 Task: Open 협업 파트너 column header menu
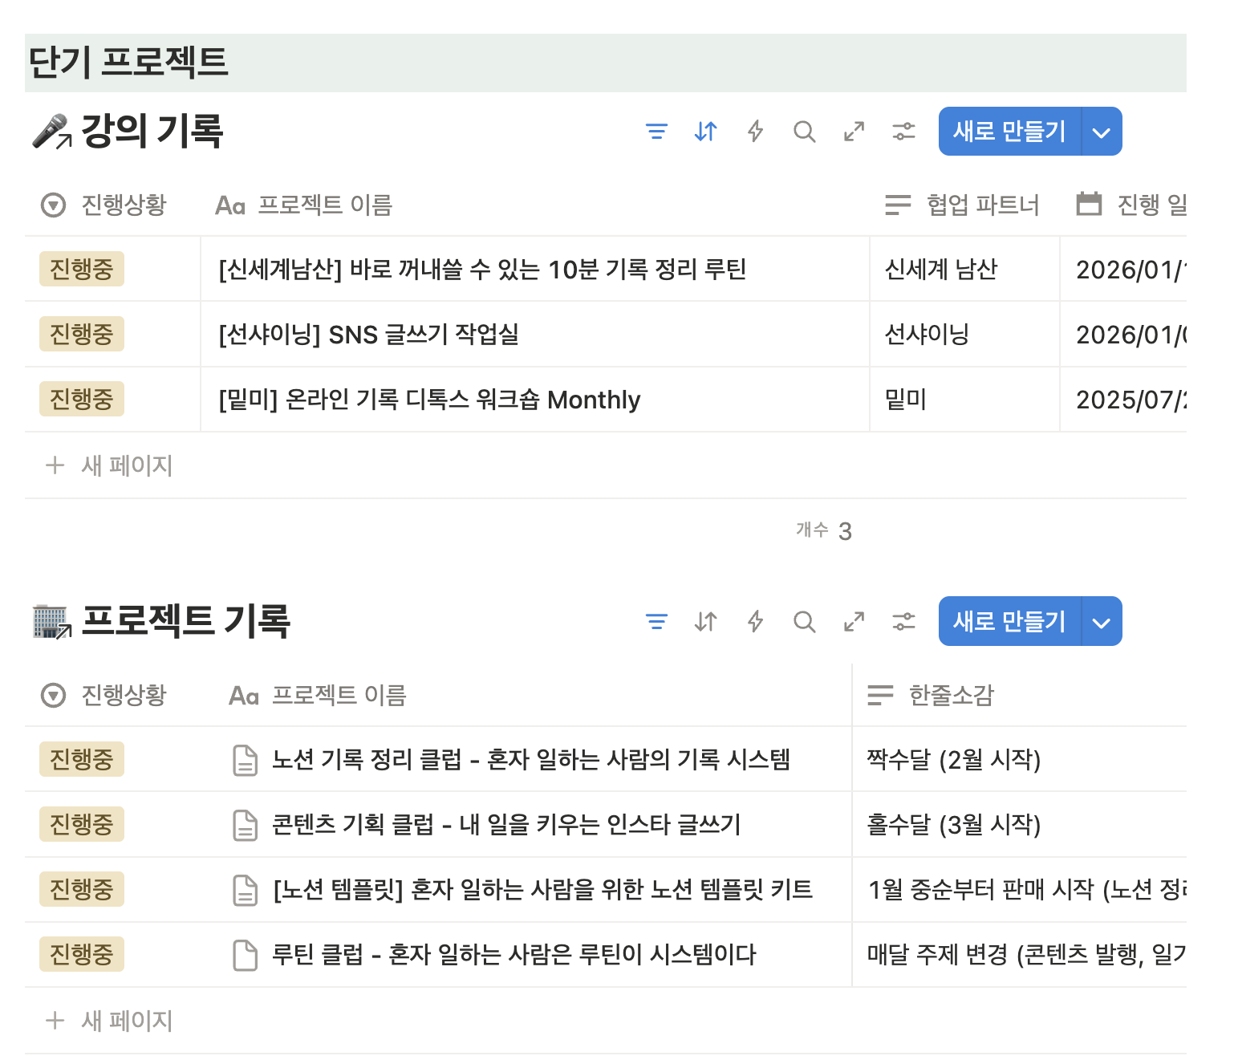click(964, 205)
